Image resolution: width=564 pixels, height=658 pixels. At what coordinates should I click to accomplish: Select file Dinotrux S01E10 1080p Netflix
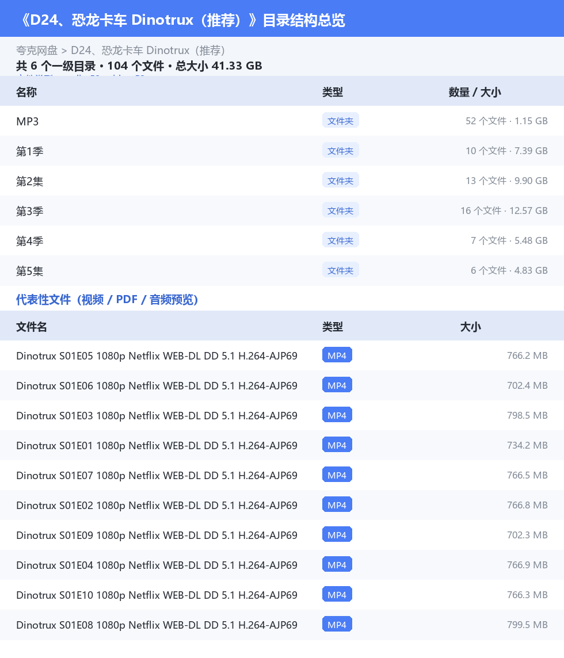(157, 595)
